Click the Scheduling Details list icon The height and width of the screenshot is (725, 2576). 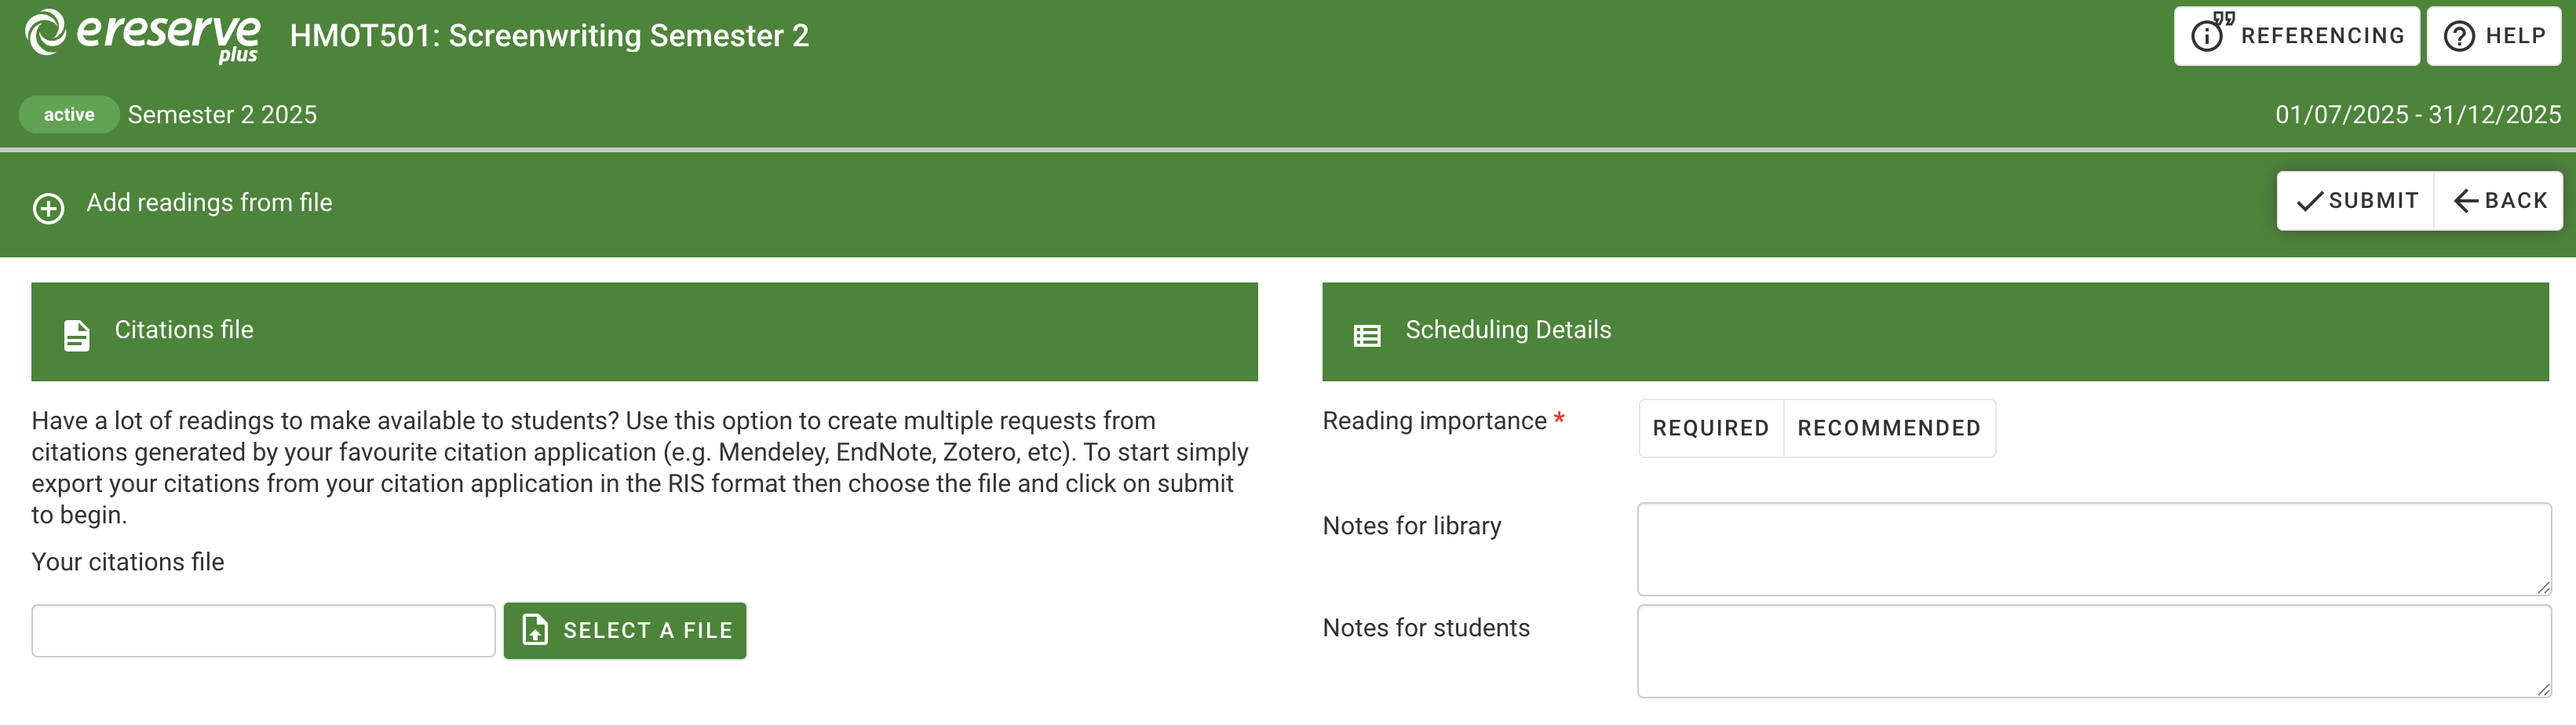[1366, 335]
